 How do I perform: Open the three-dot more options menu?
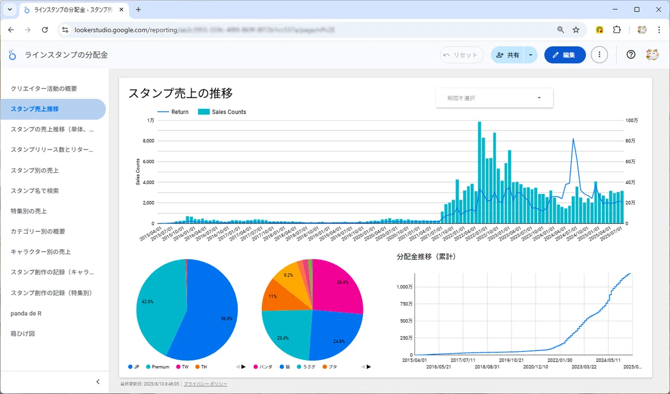click(599, 55)
